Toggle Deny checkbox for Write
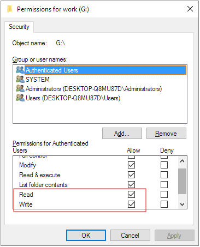Viewport: 200px width, 247px height. point(164,204)
